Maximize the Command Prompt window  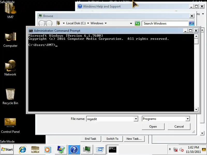(190, 31)
